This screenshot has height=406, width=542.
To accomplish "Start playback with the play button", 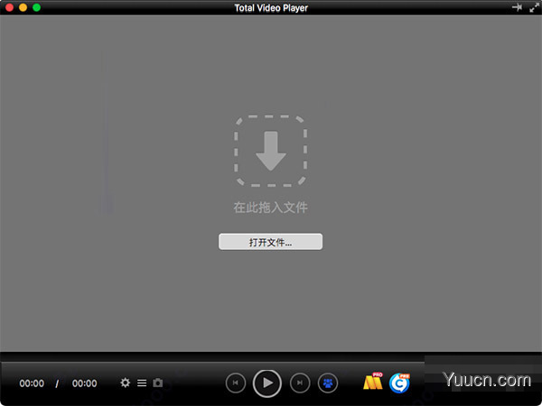I will [266, 383].
